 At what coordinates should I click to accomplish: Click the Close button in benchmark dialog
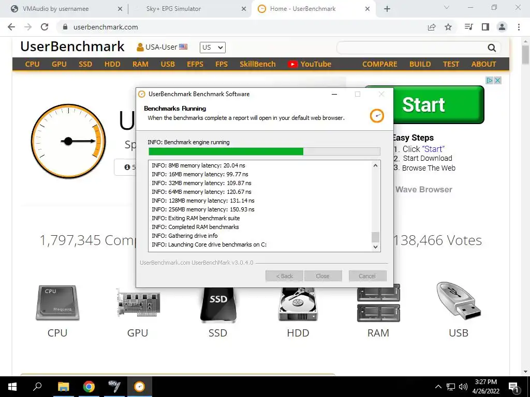[323, 276]
